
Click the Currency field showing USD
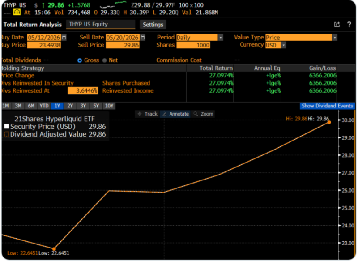tap(273, 45)
